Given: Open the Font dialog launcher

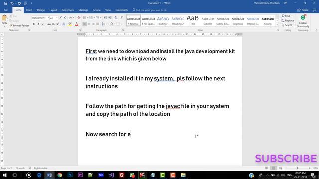Looking at the screenshot, I should coord(80,30).
